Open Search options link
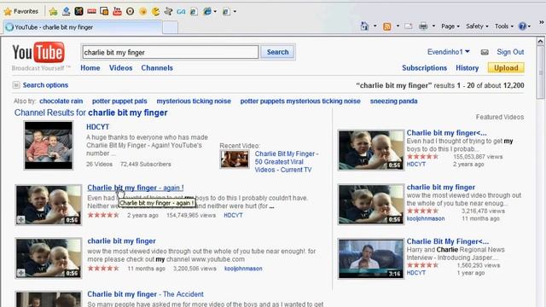546x307 pixels. pyautogui.click(x=45, y=85)
